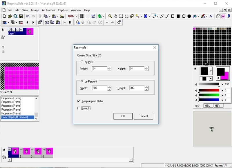This screenshot has height=168, width=232.
Task: Click the Copy icon in toolbar
Action: click(46, 16)
